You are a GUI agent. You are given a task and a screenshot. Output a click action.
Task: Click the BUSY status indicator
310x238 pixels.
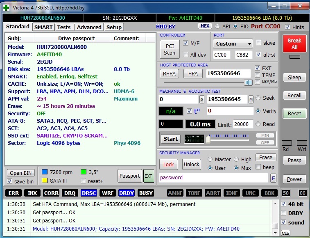tap(146, 193)
